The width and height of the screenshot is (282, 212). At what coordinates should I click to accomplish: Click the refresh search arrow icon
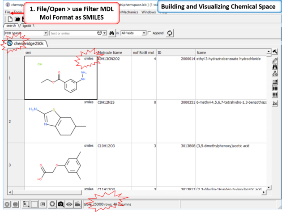click(170, 33)
